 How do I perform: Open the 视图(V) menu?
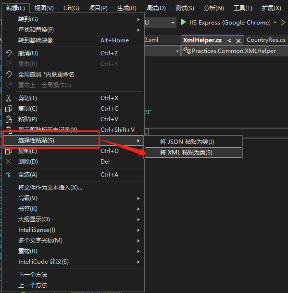click(44, 8)
